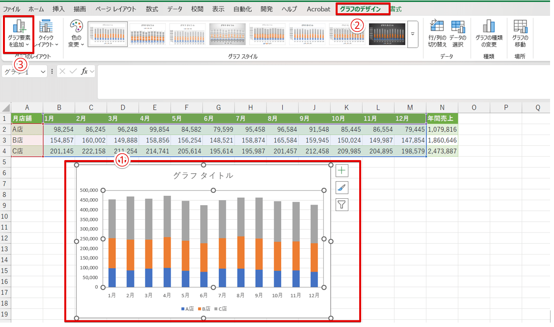The height and width of the screenshot is (327, 554).
Task: Open the データ tab
Action: pos(175,9)
